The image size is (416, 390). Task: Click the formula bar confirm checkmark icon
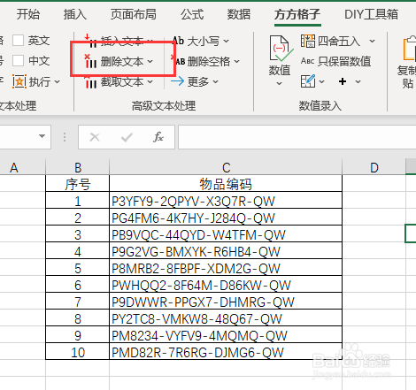click(x=127, y=137)
